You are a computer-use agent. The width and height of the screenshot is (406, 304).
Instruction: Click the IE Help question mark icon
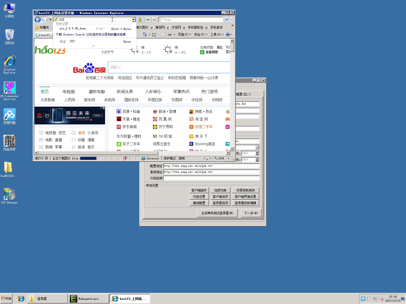click(x=228, y=34)
